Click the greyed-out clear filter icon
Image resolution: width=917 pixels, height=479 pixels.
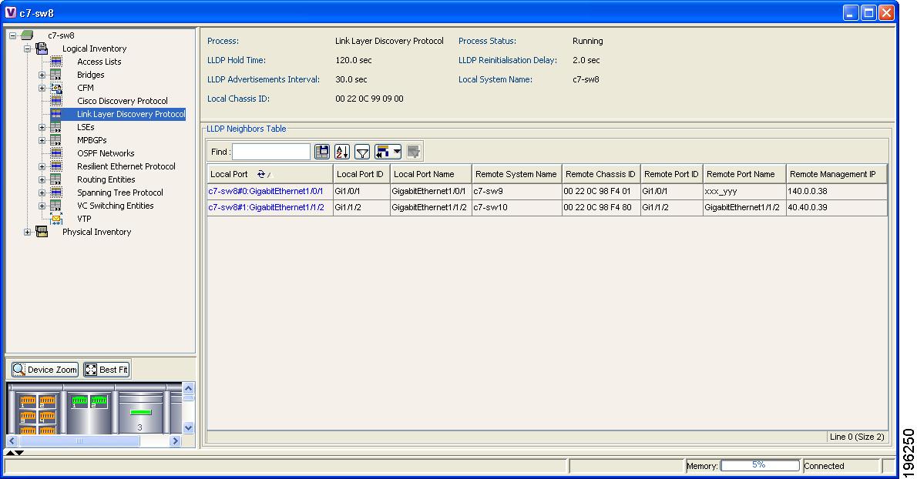coord(414,152)
